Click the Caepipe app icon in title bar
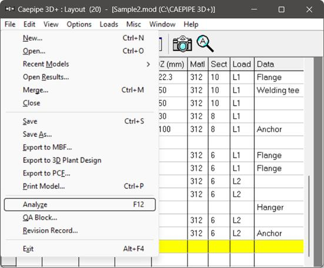The image size is (324, 268). (x=9, y=9)
